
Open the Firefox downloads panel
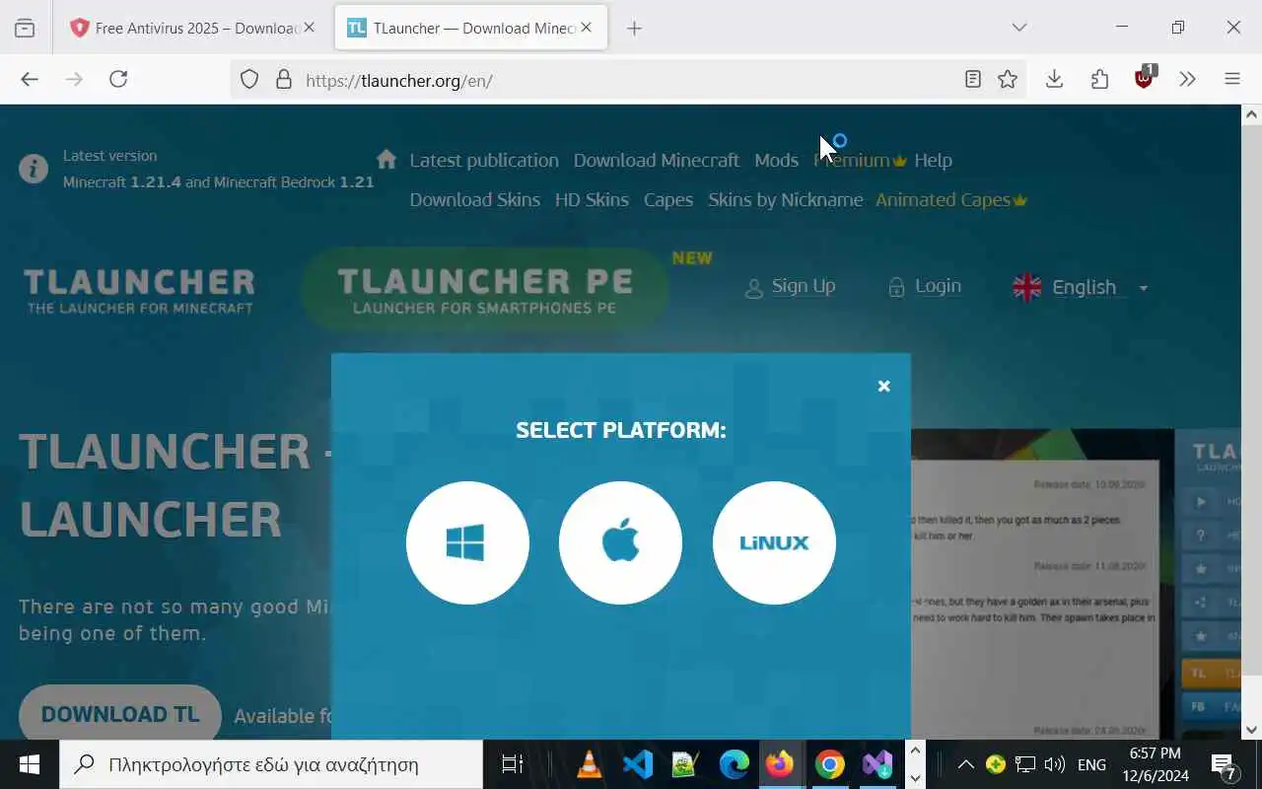pos(1055,79)
